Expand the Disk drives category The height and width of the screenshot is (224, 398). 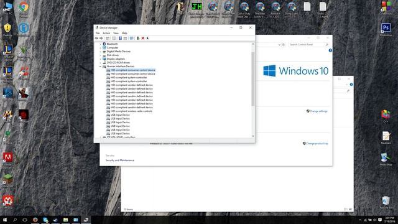pos(100,55)
